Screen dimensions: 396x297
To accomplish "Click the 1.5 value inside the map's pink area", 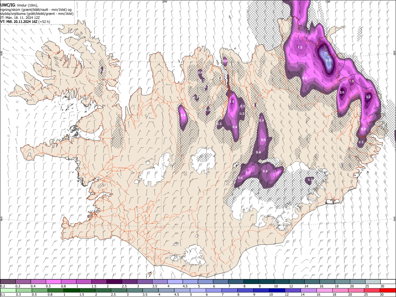I will (x=300, y=47).
